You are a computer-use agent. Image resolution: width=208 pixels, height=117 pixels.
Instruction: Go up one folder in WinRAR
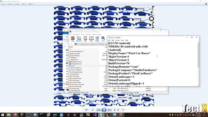[71, 44]
